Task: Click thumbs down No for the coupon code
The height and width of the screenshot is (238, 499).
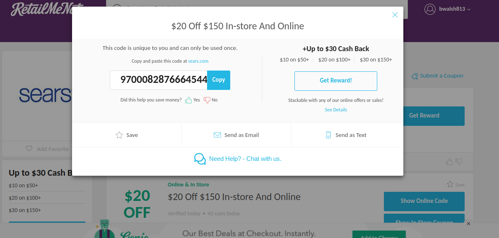Action: click(207, 99)
